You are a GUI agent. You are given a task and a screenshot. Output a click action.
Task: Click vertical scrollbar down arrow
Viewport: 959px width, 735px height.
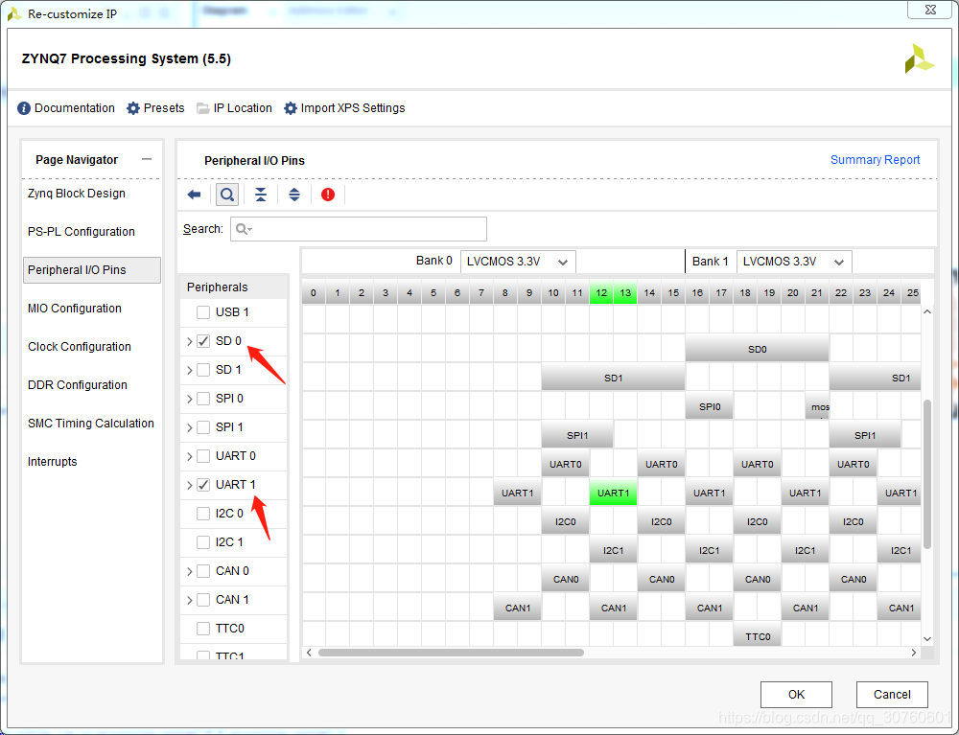927,638
